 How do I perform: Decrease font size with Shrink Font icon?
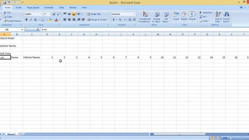[58, 14]
